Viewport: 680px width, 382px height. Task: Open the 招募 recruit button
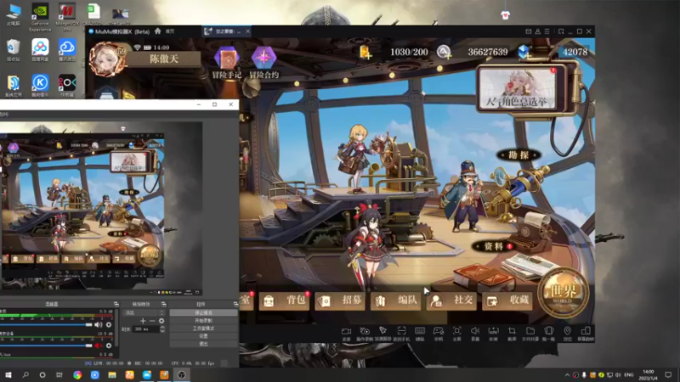click(339, 301)
